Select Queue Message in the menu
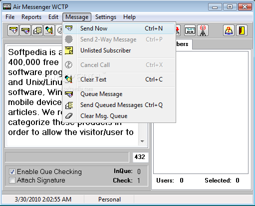The width and height of the screenshot is (255, 206). click(119, 94)
